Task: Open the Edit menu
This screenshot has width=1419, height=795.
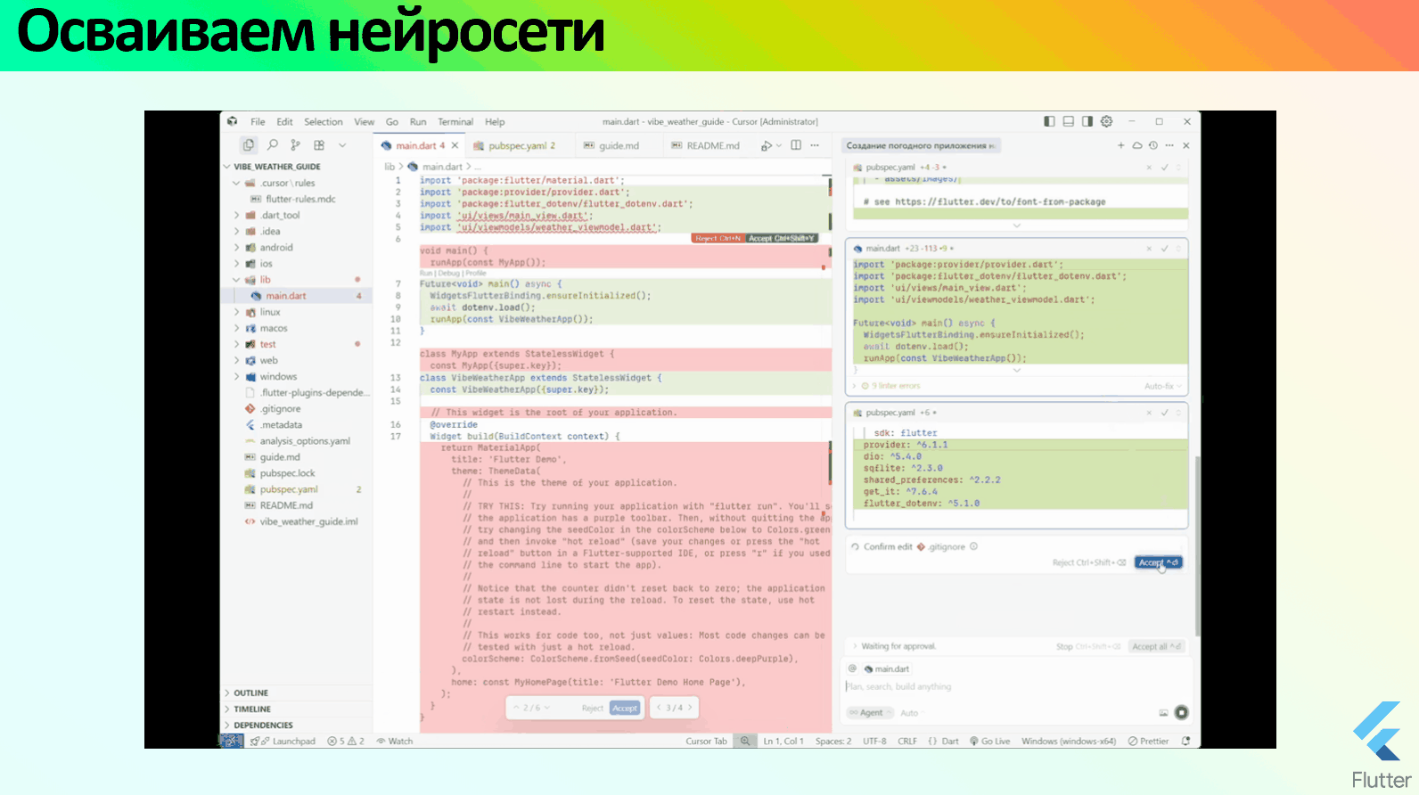Action: [x=284, y=122]
